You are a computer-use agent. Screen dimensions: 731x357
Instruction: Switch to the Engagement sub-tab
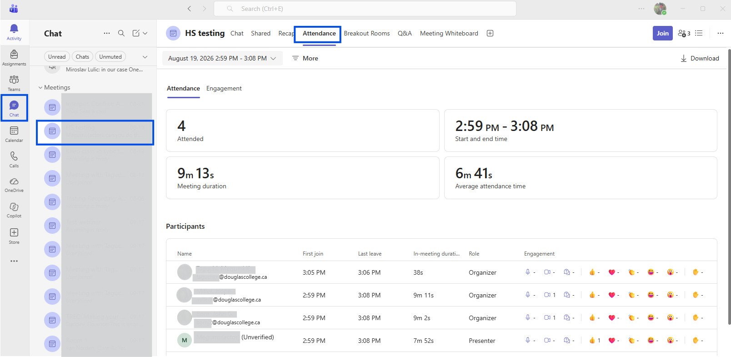(x=224, y=88)
